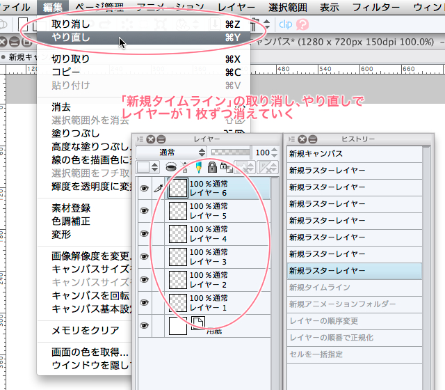Click the opacity value 100 stepper arrows
Viewport: 445px width, 390px height.
point(274,153)
